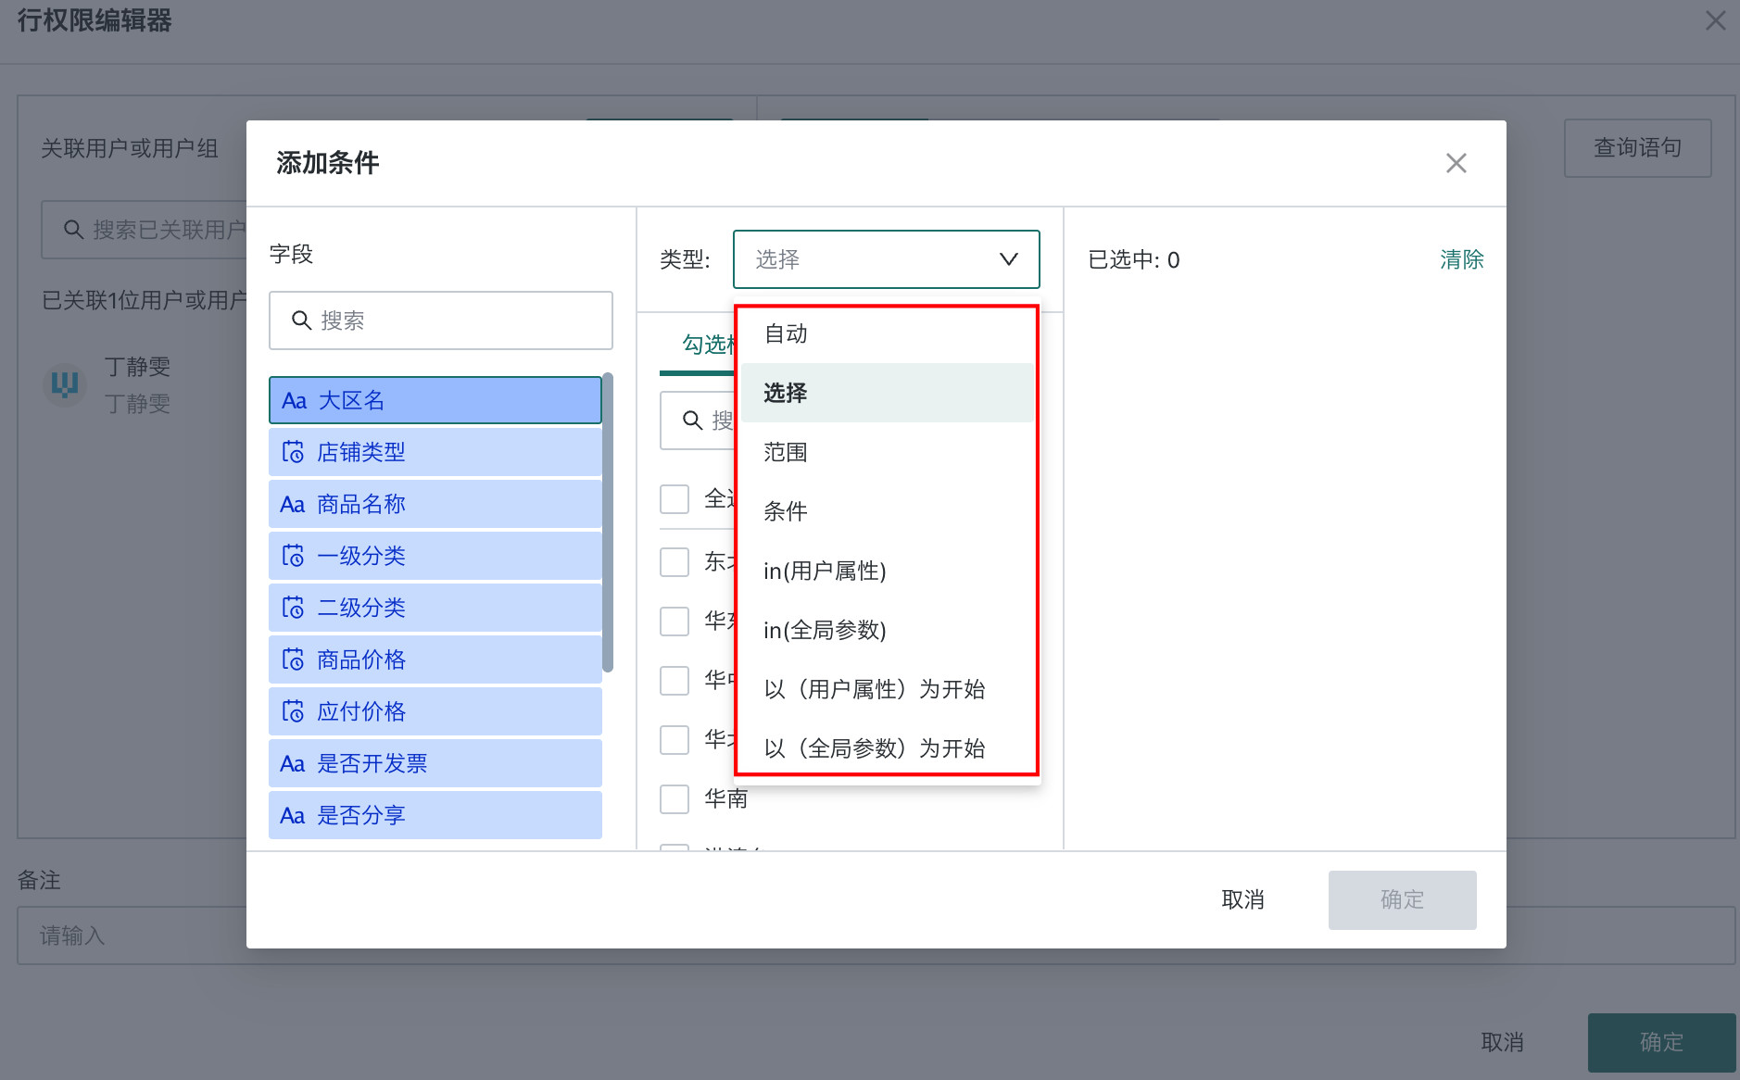
Task: Close the 添加条件 dialog with X icon
Action: click(1456, 164)
